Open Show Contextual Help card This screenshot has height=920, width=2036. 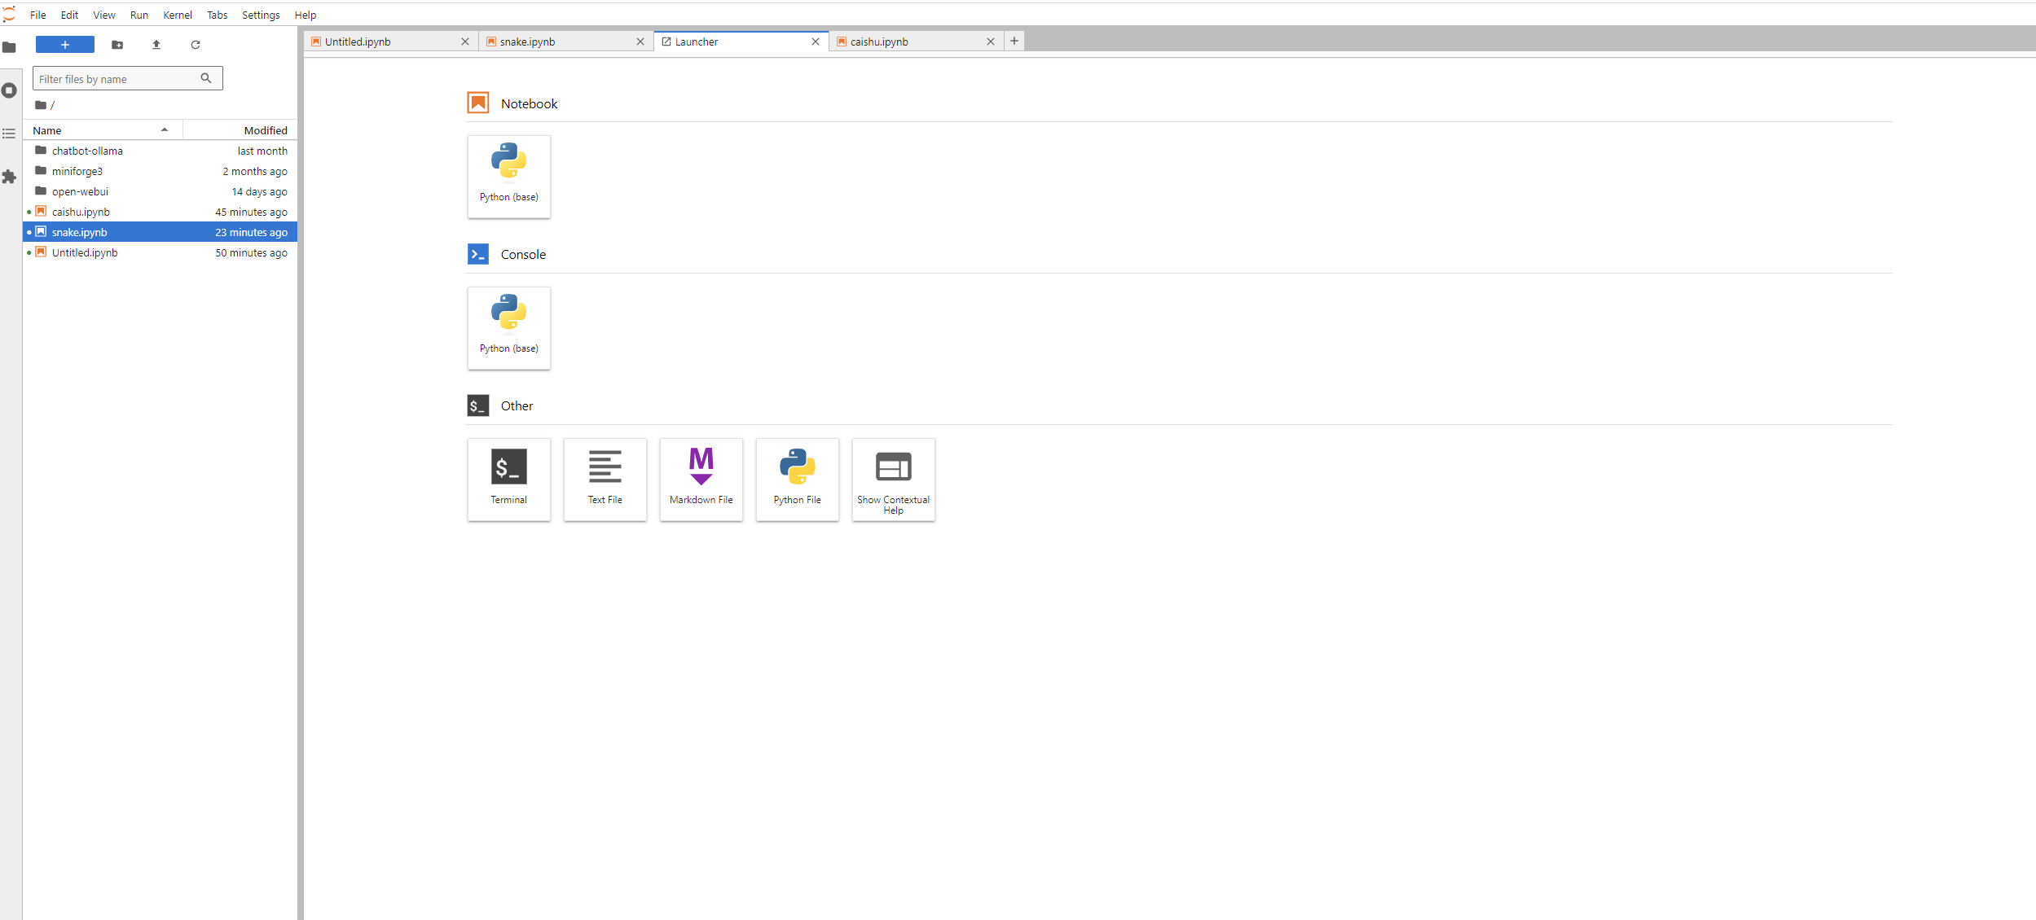tap(893, 479)
